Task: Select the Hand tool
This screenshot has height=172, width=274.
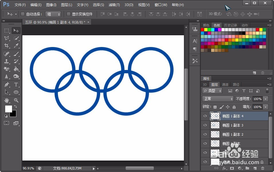Action: pos(7,100)
